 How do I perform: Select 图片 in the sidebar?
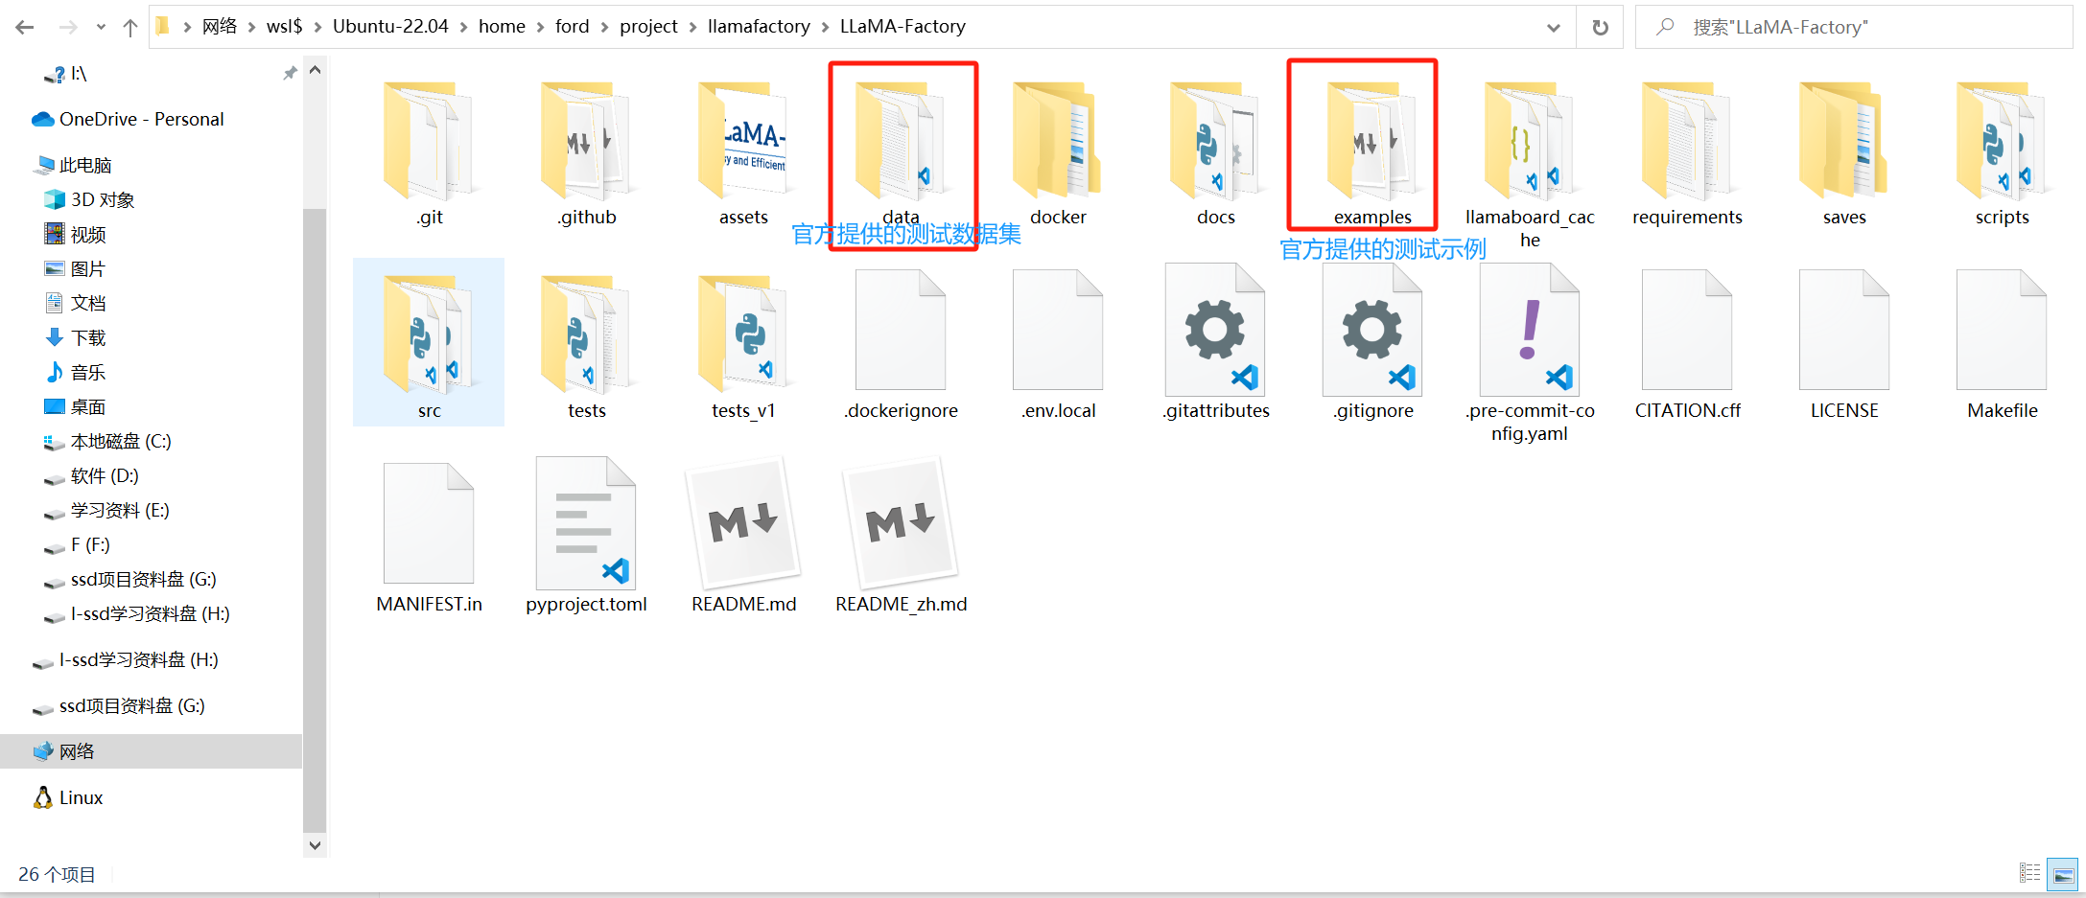(x=88, y=268)
